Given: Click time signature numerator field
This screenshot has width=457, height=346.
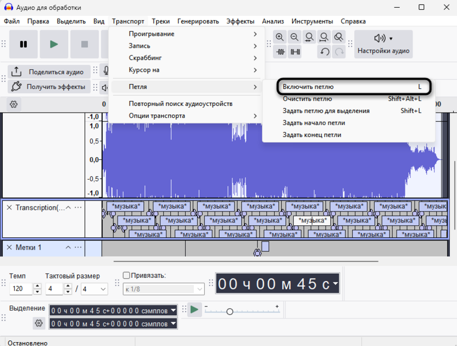Looking at the screenshot, I should tap(54, 289).
